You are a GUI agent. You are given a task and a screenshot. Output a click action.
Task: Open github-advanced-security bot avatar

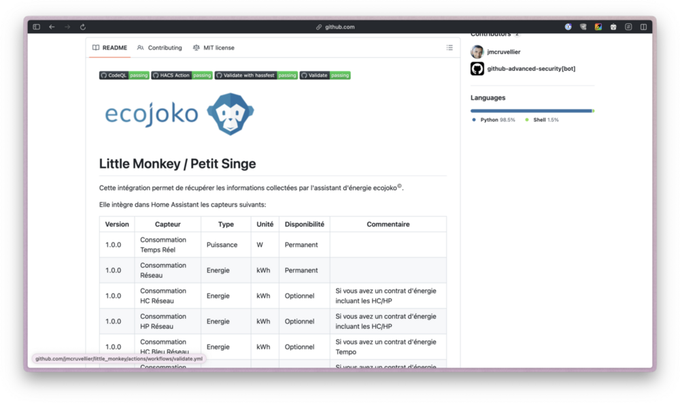coord(477,69)
